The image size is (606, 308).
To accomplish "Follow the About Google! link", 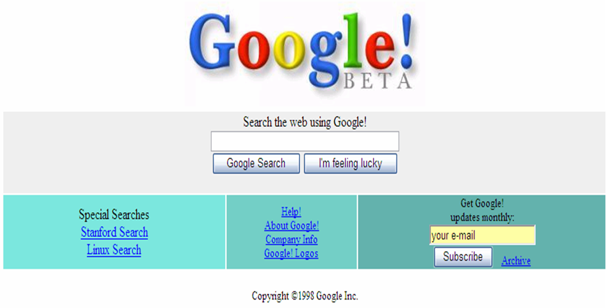I will 292,226.
